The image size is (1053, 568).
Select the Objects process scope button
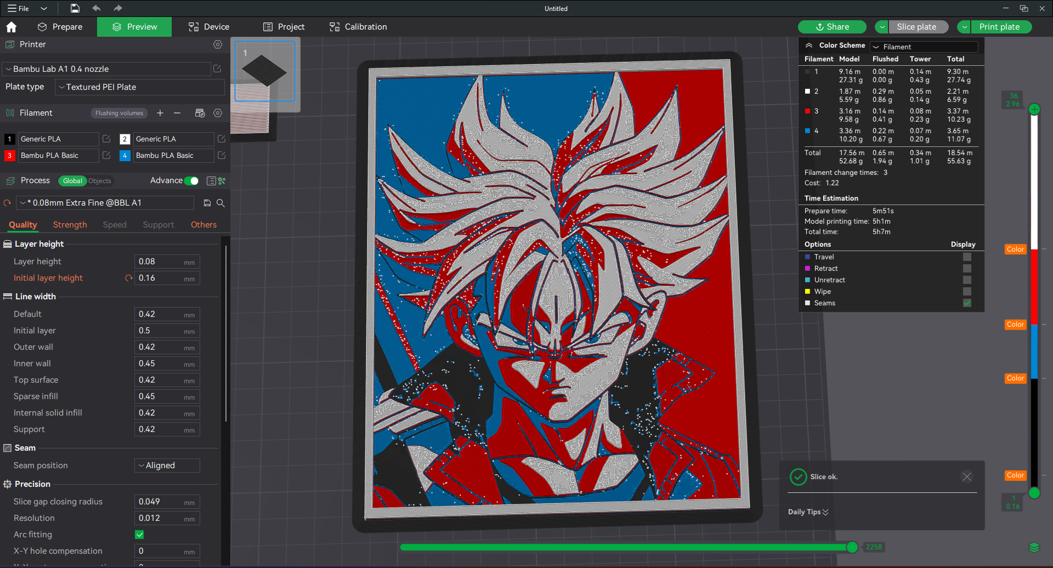pyautogui.click(x=100, y=181)
